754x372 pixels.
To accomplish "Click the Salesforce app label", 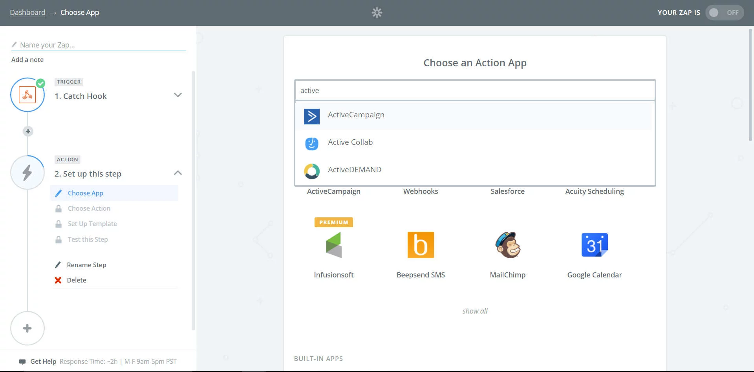I will click(x=507, y=191).
